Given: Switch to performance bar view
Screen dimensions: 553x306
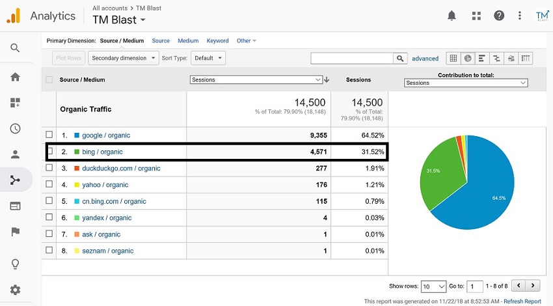Looking at the screenshot, I should 482,58.
